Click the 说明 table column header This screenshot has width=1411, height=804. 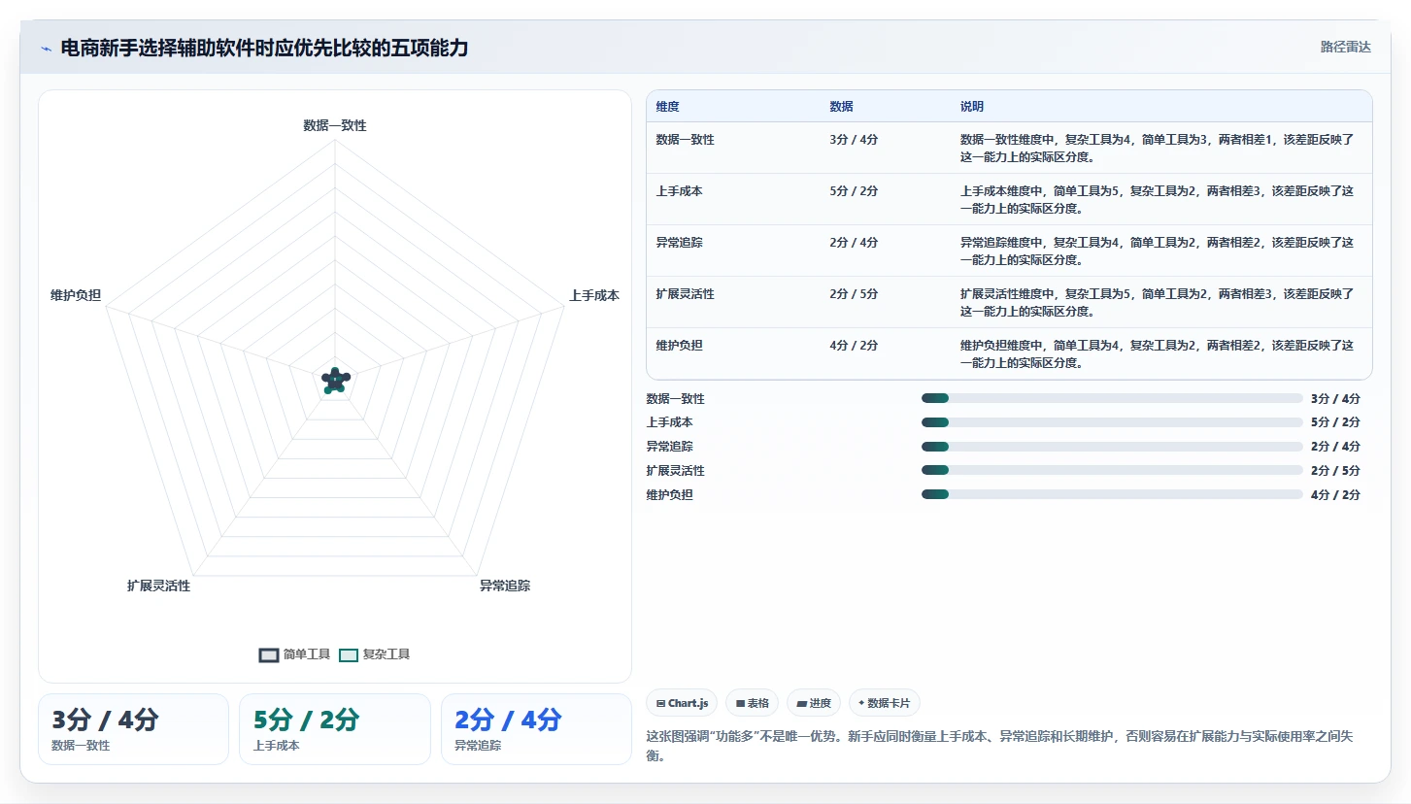coord(972,106)
